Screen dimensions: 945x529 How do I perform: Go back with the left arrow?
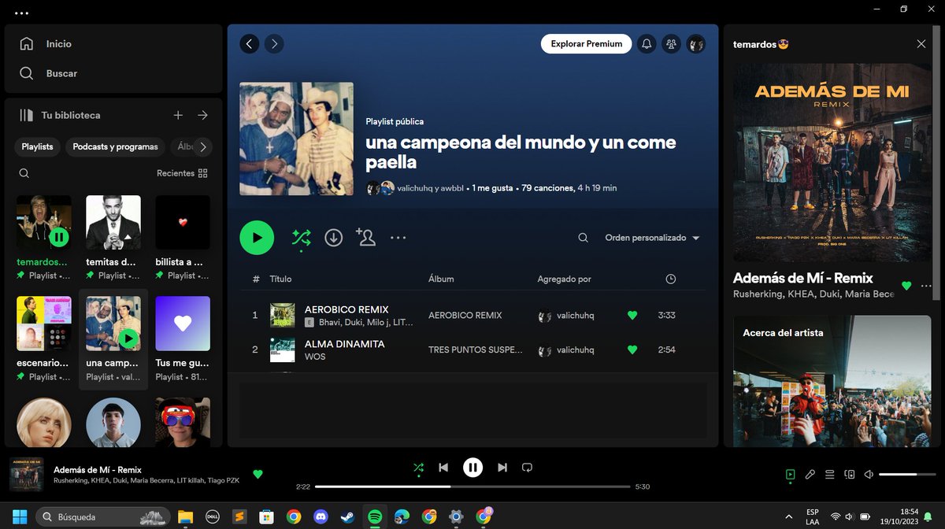tap(250, 44)
